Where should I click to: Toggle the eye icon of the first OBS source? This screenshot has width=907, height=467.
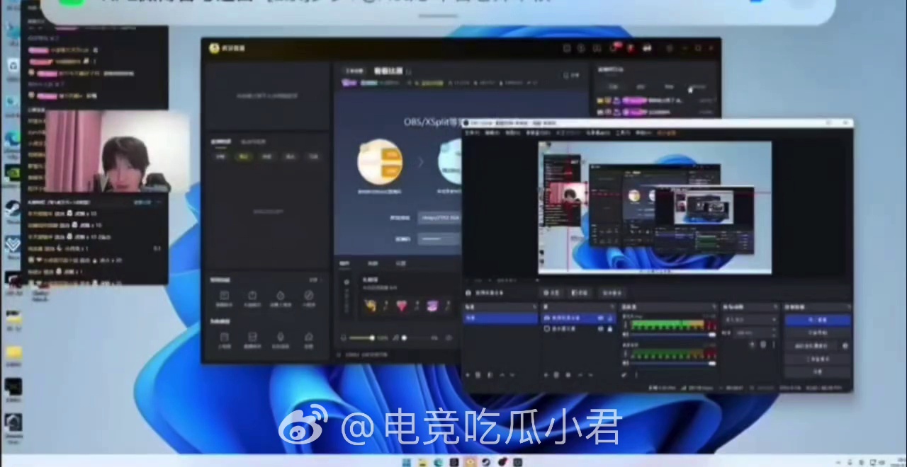point(601,318)
